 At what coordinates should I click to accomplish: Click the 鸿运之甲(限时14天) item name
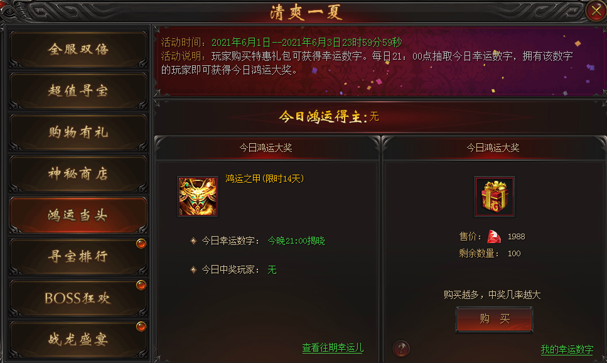(x=265, y=178)
